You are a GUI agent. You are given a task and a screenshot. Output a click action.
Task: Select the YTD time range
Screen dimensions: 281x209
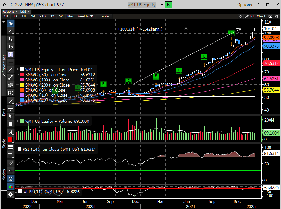coord(42,16)
